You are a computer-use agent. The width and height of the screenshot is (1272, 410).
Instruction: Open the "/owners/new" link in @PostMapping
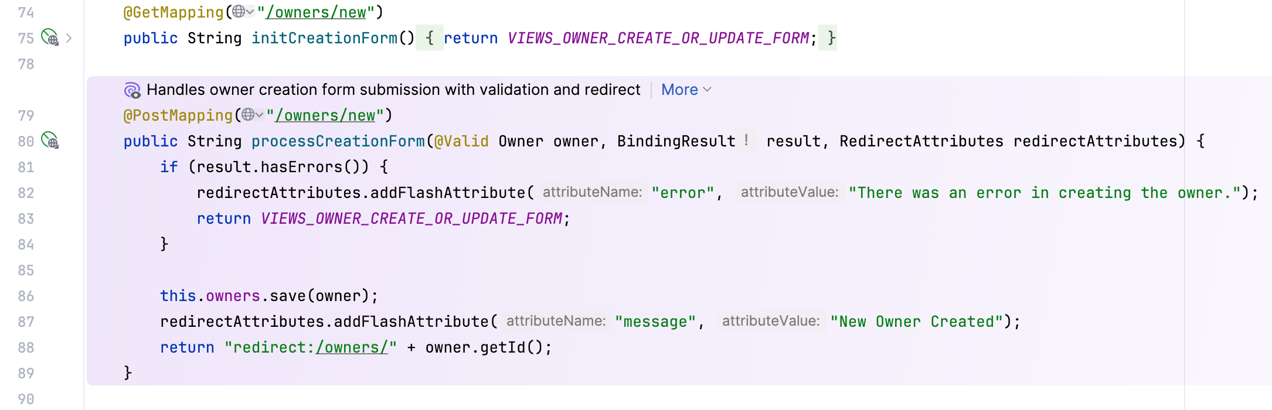[325, 115]
